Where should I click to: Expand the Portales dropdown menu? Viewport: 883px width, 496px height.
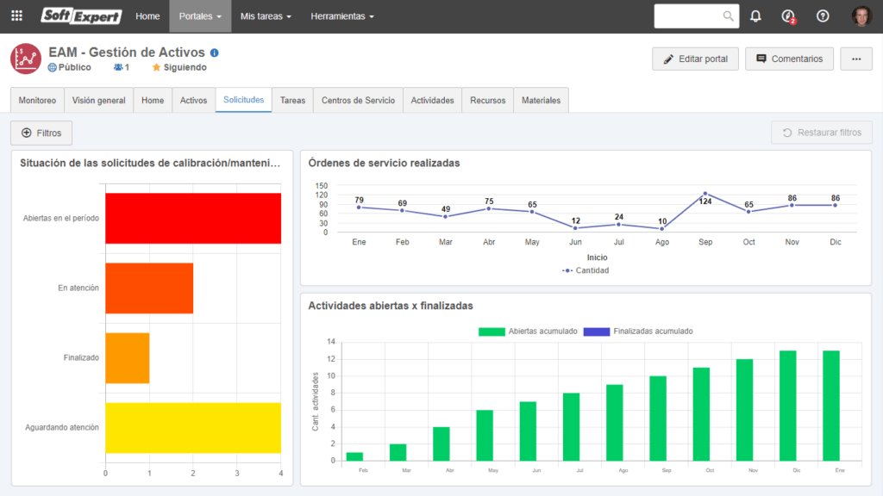(x=200, y=16)
